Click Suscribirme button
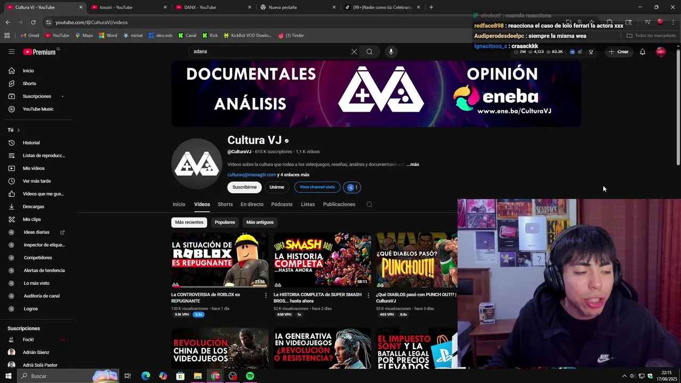 [244, 187]
